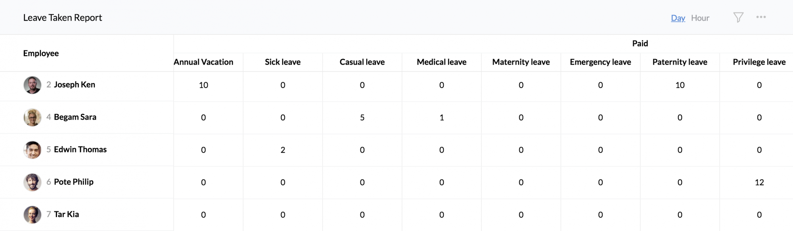Select the Pote Philip employee name
This screenshot has width=793, height=231.
74,182
